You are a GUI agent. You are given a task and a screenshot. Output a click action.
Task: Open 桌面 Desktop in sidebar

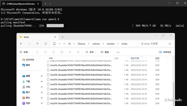(26, 76)
